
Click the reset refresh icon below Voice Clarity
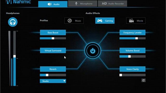tap(143, 80)
